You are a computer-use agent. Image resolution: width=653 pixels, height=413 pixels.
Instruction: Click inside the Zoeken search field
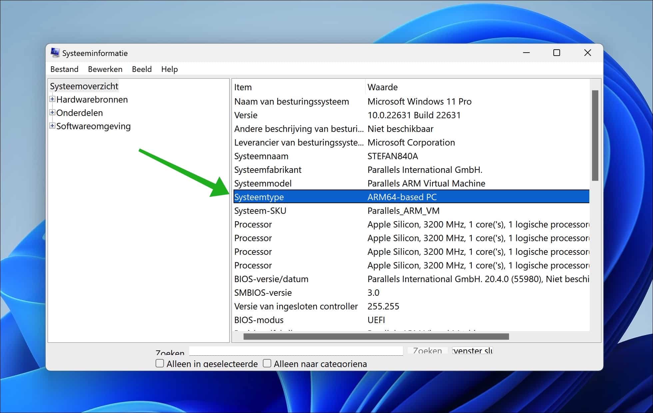tap(296, 351)
